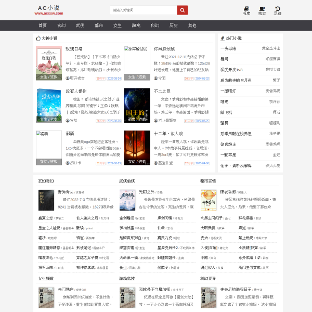Open the 武侠 category in navigation
This screenshot has width=312, height=312.
pyautogui.click(x=80, y=25)
